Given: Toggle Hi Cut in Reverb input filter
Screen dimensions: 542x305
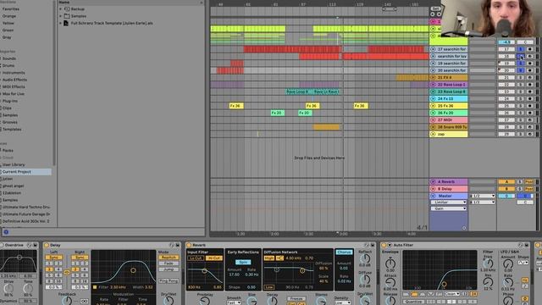Looking at the screenshot, I should (213, 258).
